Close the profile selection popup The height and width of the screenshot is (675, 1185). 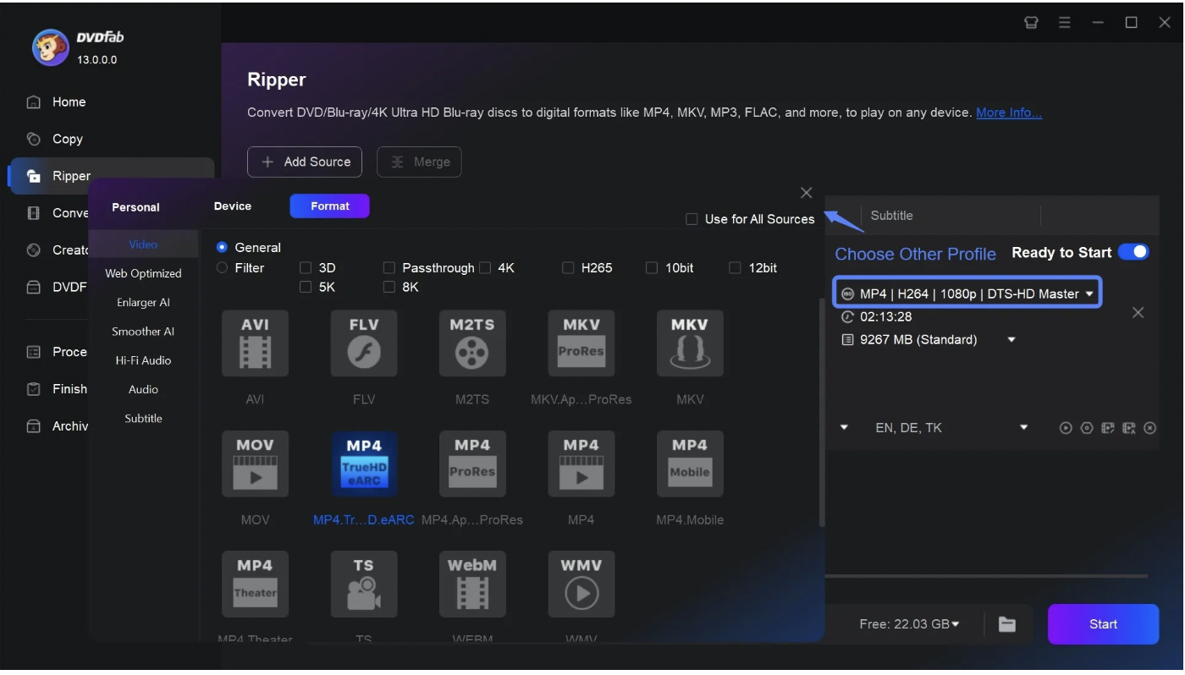[806, 193]
